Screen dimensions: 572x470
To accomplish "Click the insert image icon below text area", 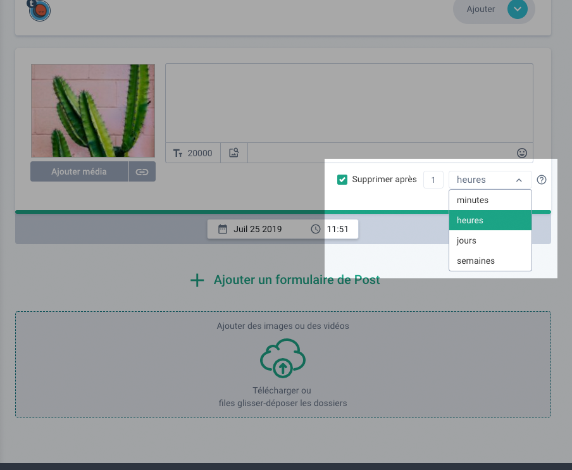I will (234, 153).
